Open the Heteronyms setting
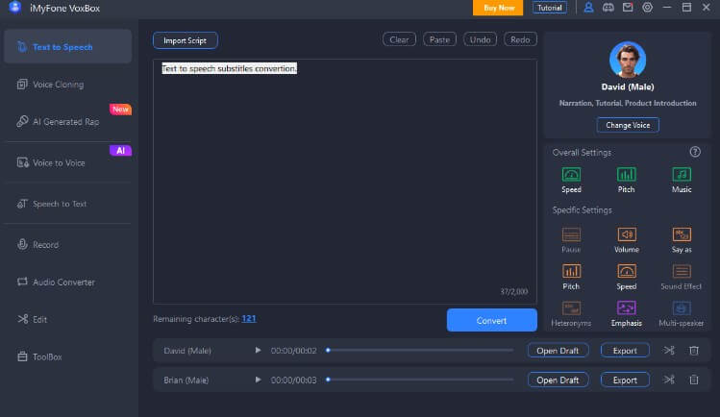This screenshot has height=417, width=720. pos(571,314)
